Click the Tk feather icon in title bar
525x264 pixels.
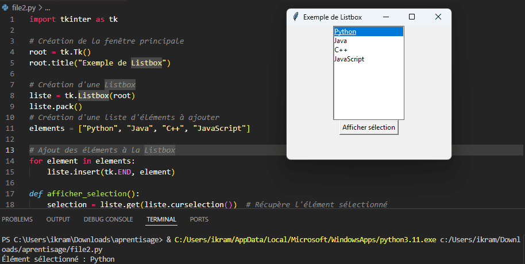pyautogui.click(x=296, y=17)
